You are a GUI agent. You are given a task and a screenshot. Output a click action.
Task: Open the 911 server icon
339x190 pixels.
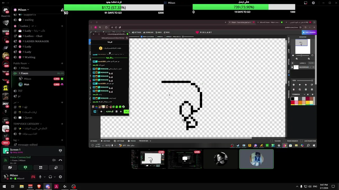pos(6,120)
